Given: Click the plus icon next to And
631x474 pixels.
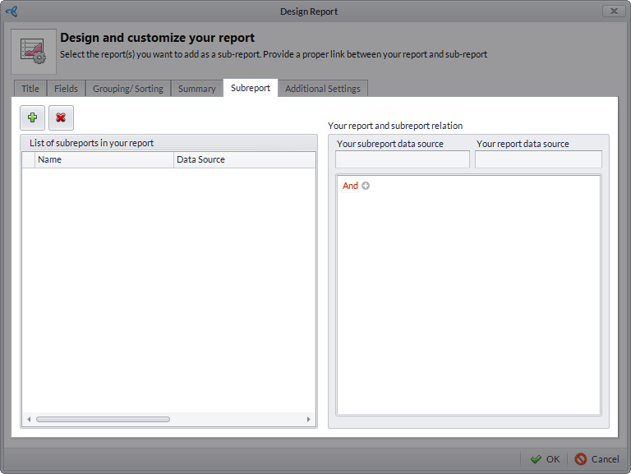Looking at the screenshot, I should coord(366,186).
